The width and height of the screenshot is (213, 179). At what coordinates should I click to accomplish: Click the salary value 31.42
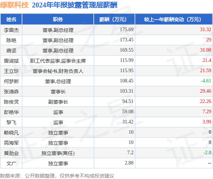[128, 122]
